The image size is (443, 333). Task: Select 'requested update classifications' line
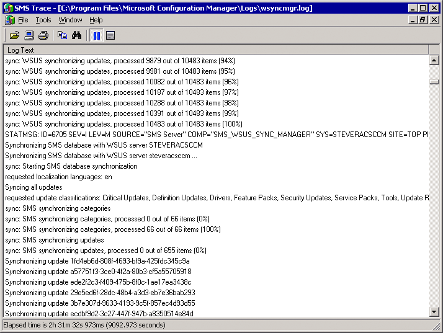[x=216, y=198]
